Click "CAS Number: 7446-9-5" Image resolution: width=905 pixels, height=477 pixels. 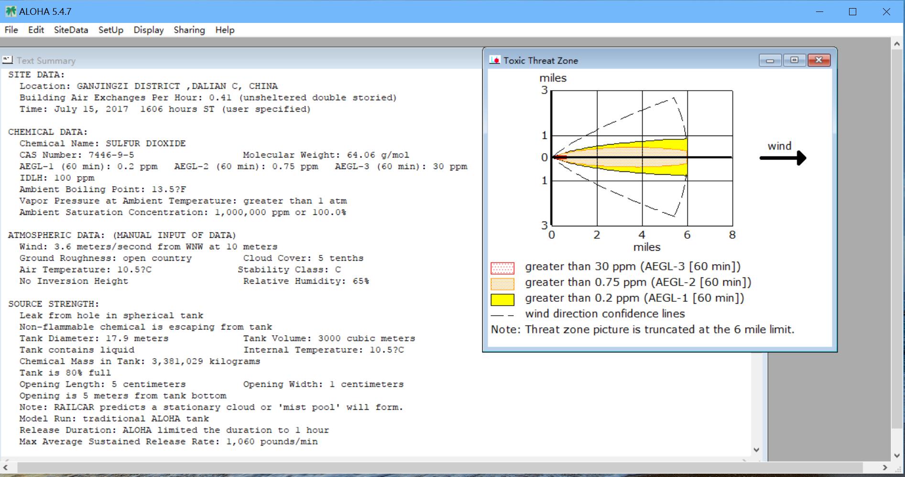point(77,155)
